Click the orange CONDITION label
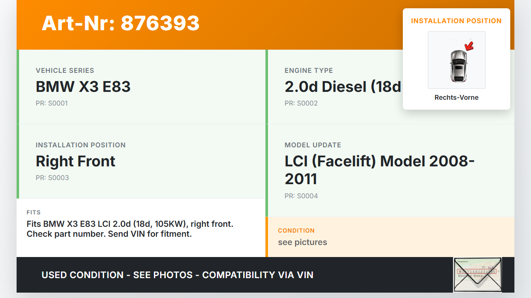 296,231
